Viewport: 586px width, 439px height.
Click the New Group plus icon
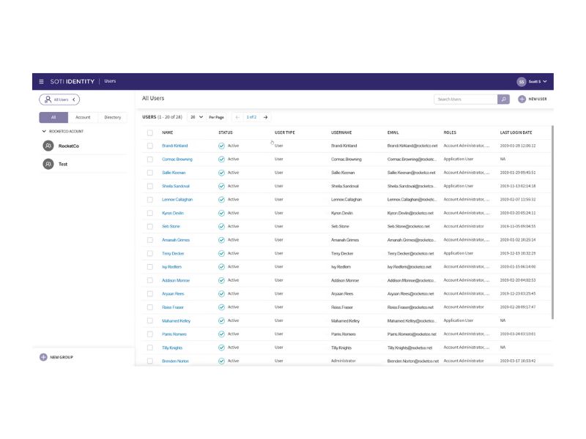tap(43, 357)
